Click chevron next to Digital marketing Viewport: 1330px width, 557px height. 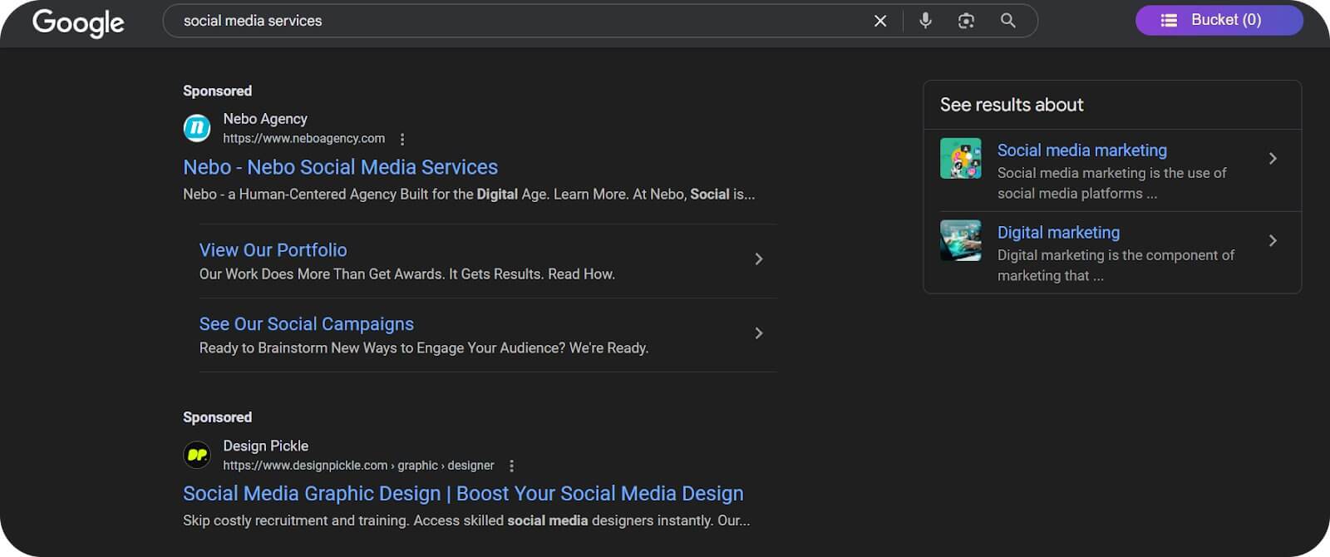pyautogui.click(x=1272, y=240)
